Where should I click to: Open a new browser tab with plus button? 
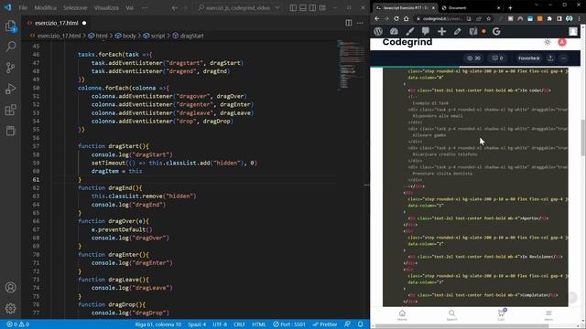510,8
